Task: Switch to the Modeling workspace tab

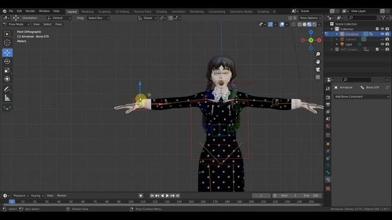Action: (x=87, y=12)
